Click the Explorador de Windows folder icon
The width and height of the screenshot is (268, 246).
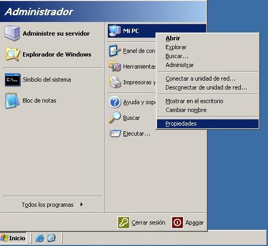click(12, 54)
